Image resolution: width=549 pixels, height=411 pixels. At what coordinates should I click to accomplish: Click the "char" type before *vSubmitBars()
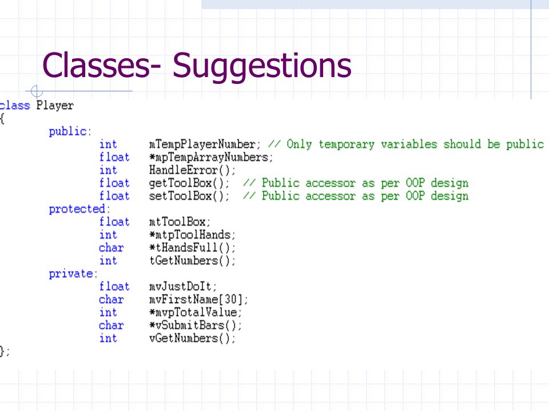(x=112, y=325)
